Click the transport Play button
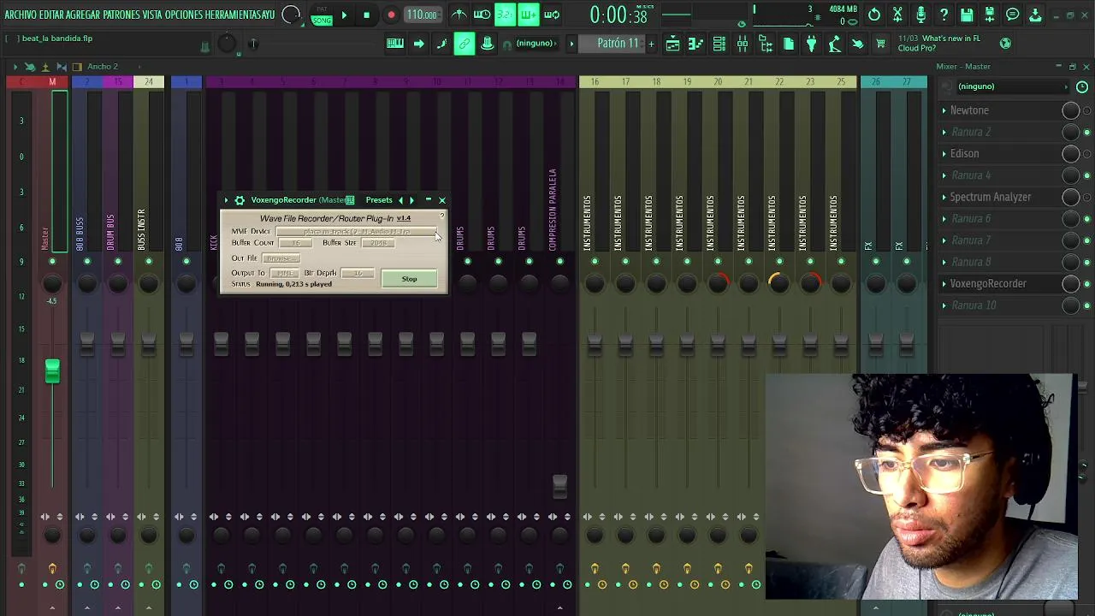Viewport: 1095px width, 616px height. (344, 15)
